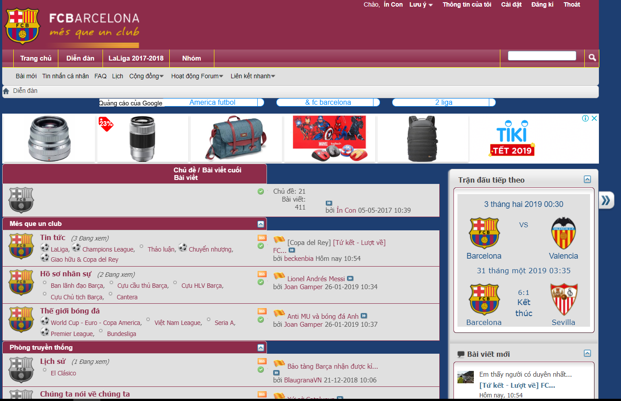621x401 pixels.
Task: Click the recent post author thumbnail
Action: pos(465,377)
